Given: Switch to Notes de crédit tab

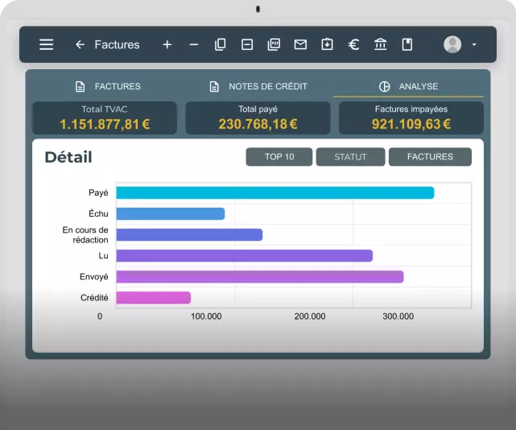Looking at the screenshot, I should (x=258, y=86).
